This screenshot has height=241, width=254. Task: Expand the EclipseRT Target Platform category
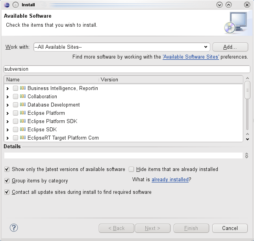coord(7,138)
